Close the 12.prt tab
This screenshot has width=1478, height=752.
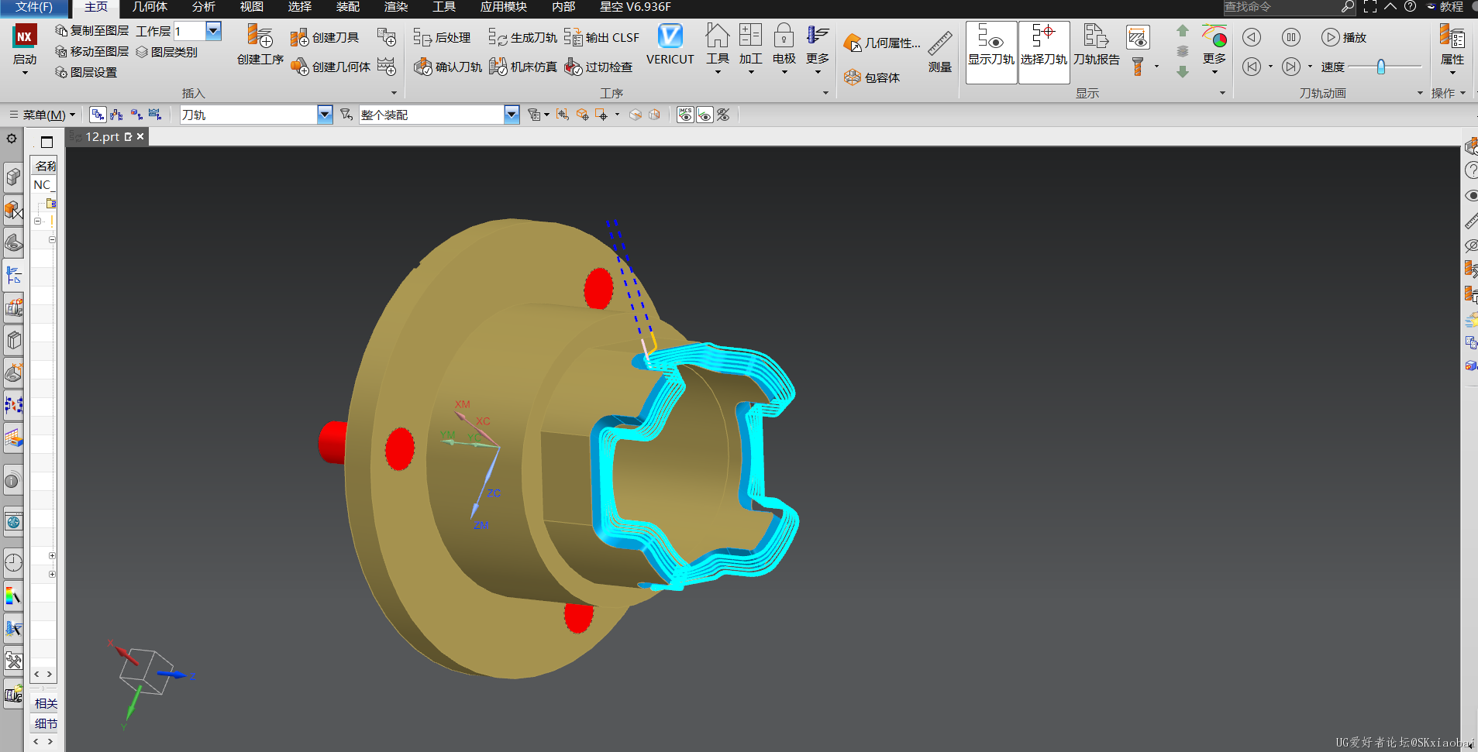[x=140, y=136]
